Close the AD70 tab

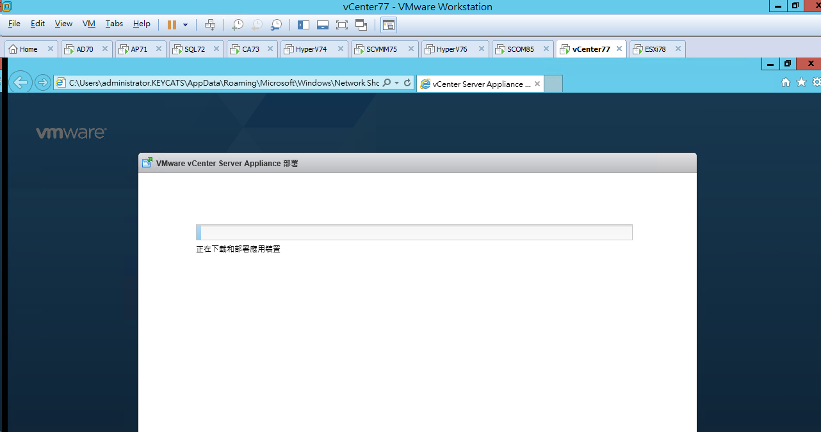tap(106, 49)
